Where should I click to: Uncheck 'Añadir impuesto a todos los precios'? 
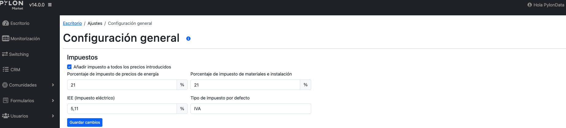pos(69,67)
